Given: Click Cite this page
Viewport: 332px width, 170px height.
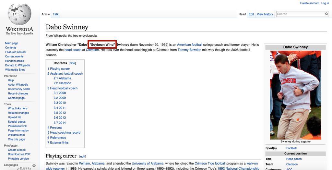Looking at the screenshot, I should pos(16,140).
